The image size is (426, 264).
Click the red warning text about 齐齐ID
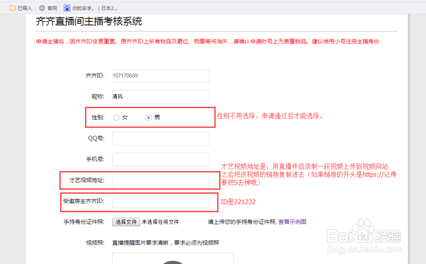point(213,41)
